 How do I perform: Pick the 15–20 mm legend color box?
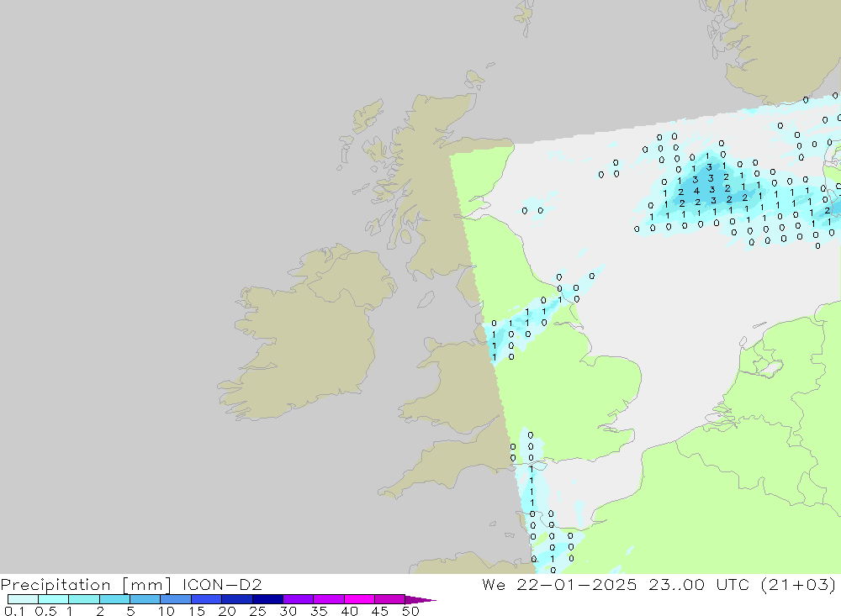point(207,599)
